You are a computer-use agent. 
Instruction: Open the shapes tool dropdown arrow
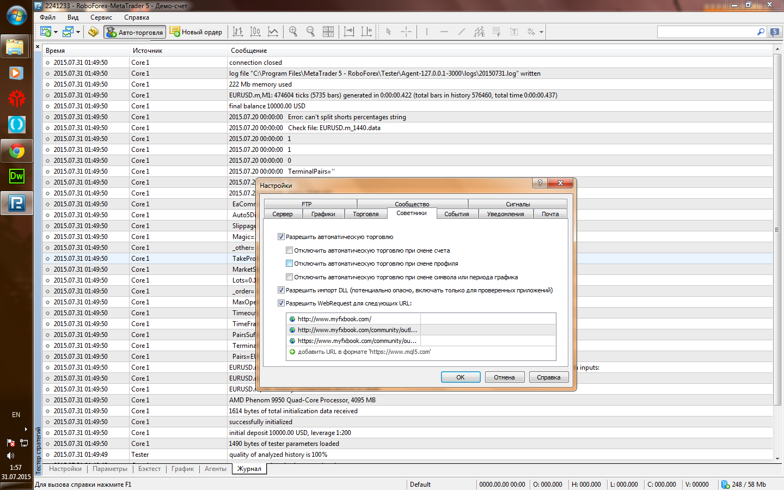[541, 32]
